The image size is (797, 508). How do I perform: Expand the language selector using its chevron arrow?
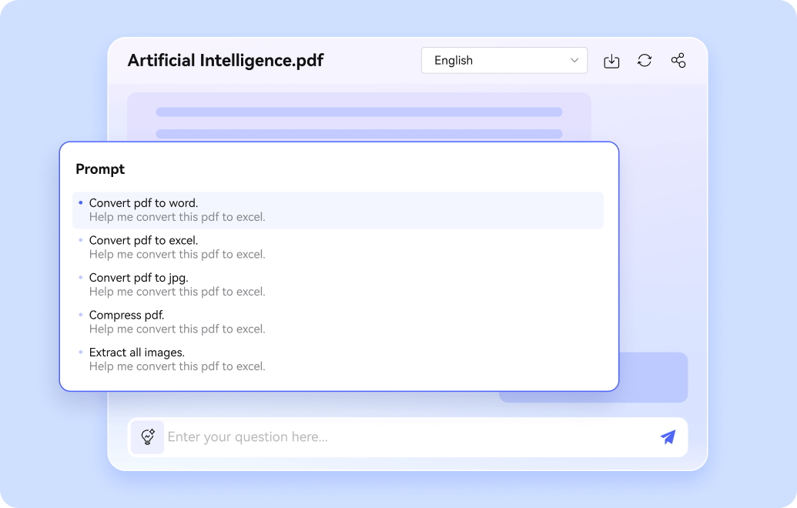pos(574,61)
